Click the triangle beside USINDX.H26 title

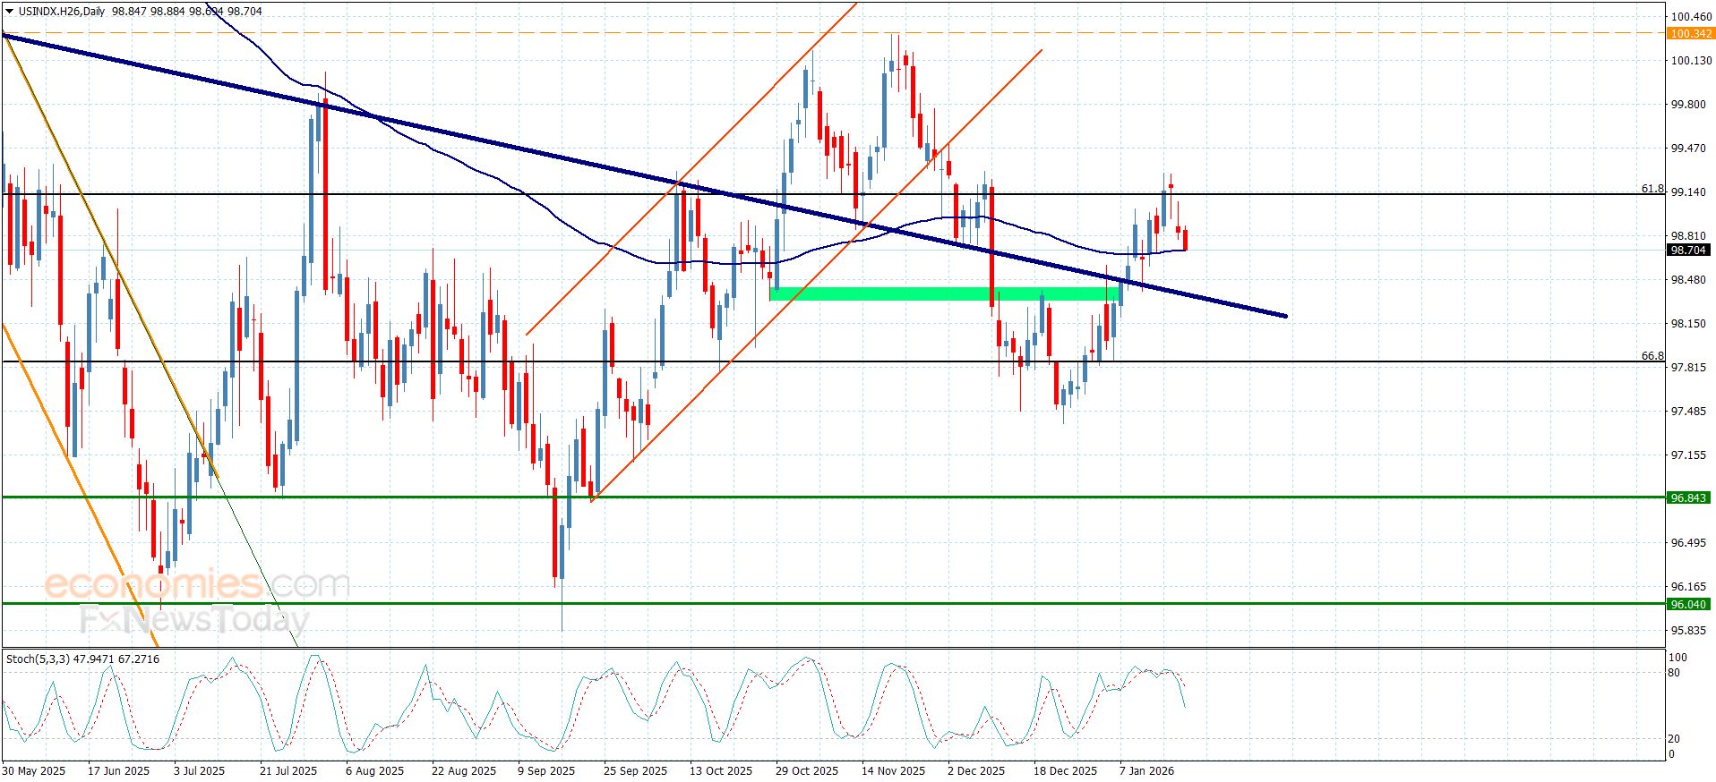(x=10, y=12)
